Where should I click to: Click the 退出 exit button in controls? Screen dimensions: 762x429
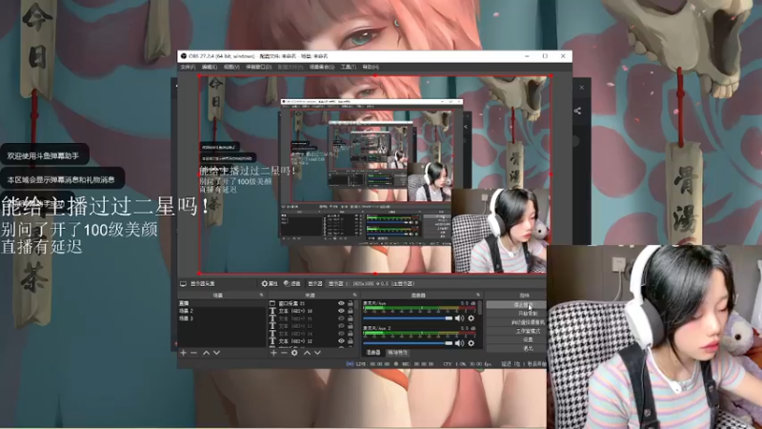(516, 348)
